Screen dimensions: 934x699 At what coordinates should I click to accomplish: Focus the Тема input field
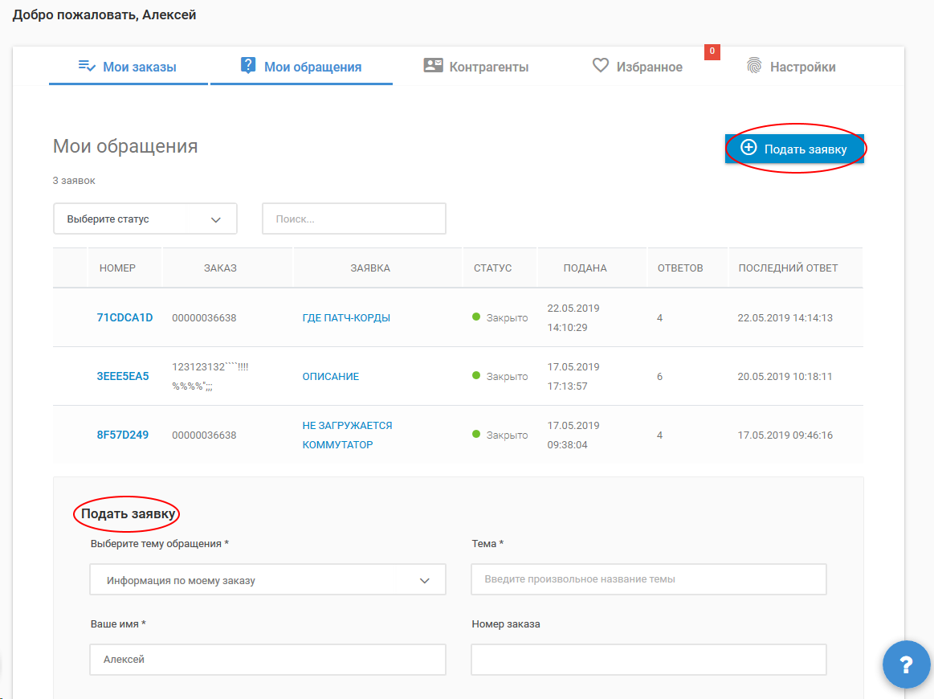tap(648, 579)
